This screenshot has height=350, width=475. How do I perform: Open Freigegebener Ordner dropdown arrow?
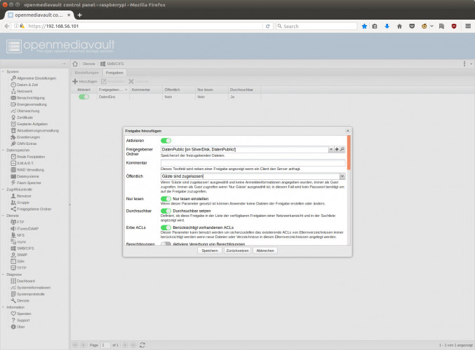(x=331, y=149)
